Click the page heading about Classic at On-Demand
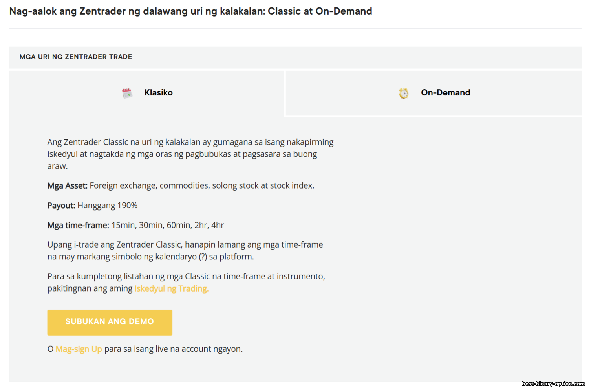589x391 pixels. click(190, 11)
